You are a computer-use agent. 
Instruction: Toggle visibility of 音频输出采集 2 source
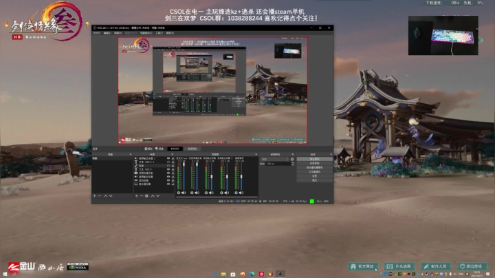coord(168,158)
